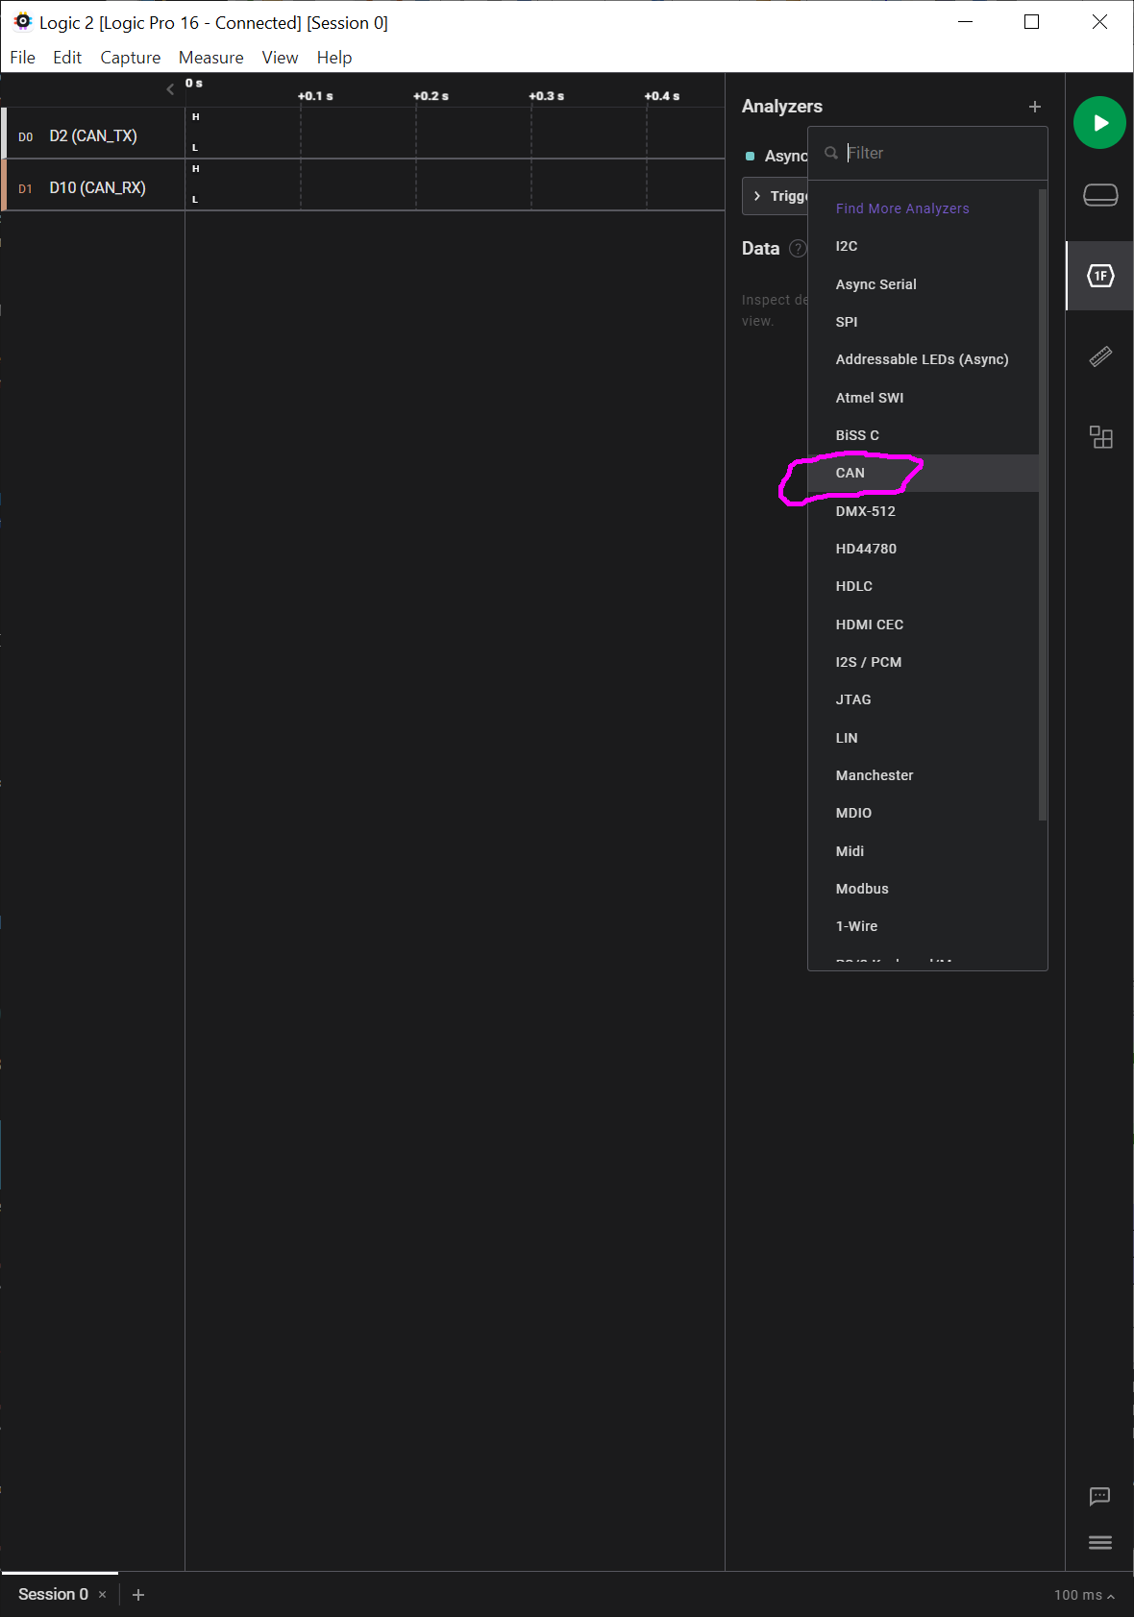Open the 100 ms zoom dropdown
Image resolution: width=1134 pixels, height=1617 pixels.
click(x=1084, y=1595)
